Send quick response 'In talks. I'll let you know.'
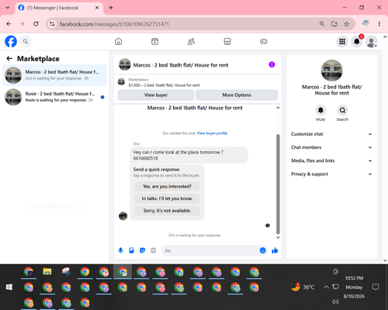Screen dimensions: 388x310 coord(167,198)
